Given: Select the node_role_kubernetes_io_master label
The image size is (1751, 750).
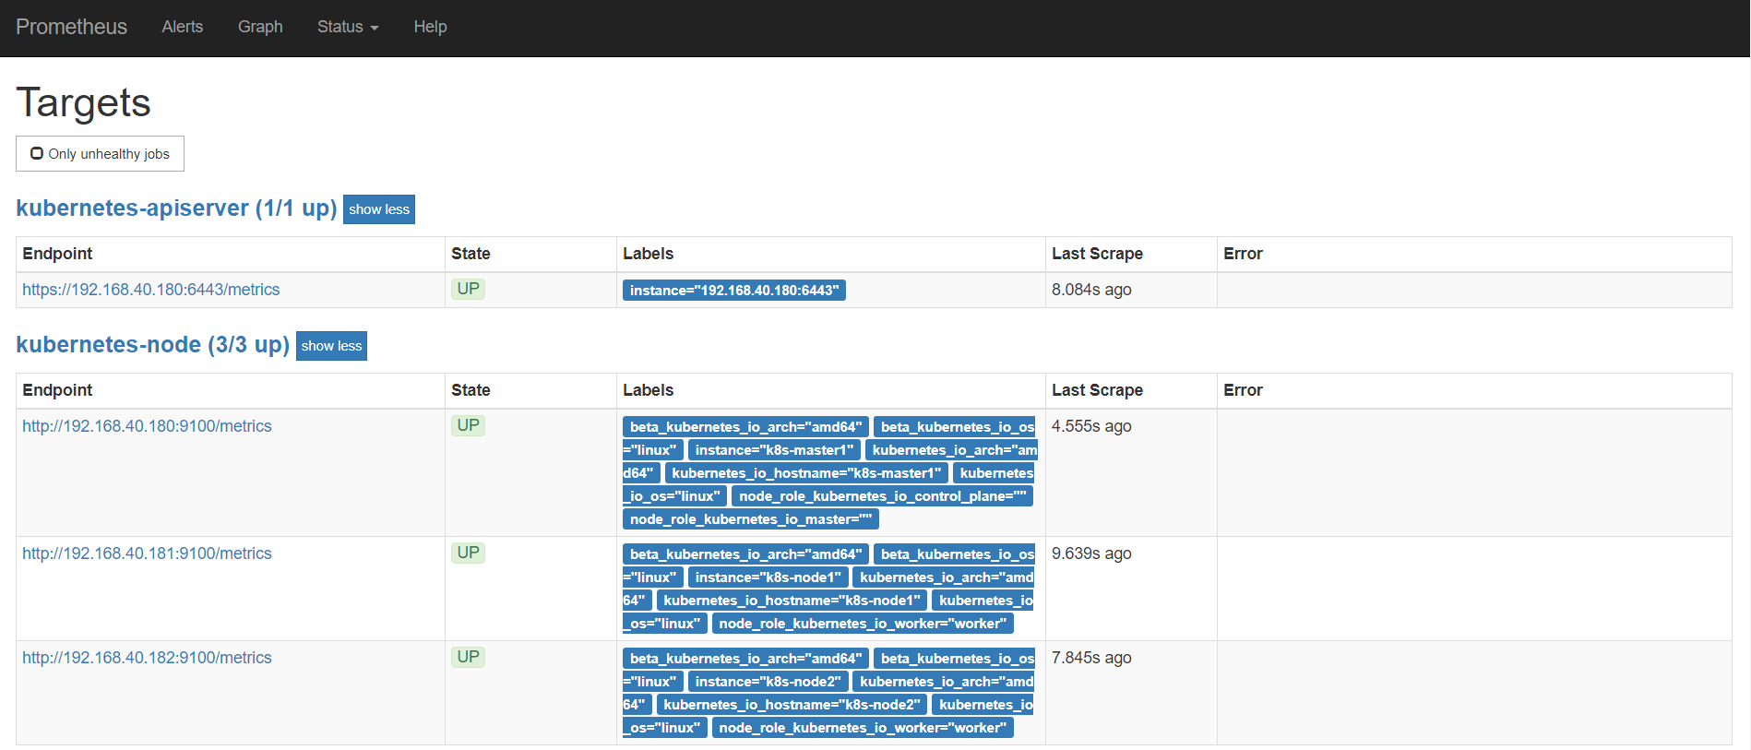Looking at the screenshot, I should coord(751,519).
